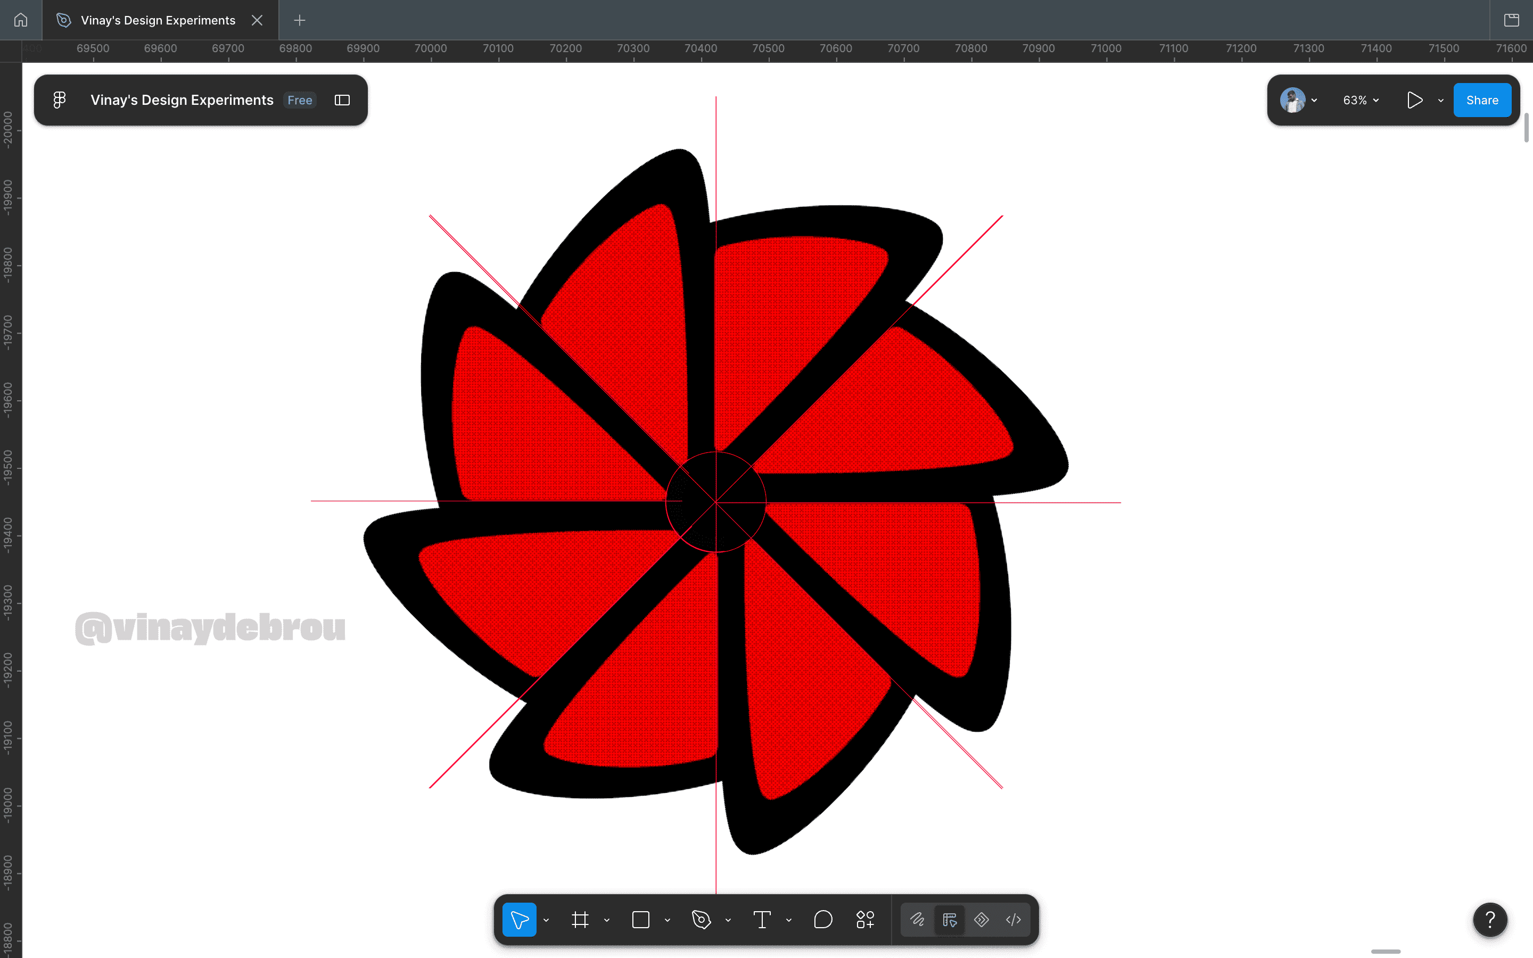This screenshot has height=958, width=1533.
Task: Switch to Dev Mode code toggle
Action: click(1013, 919)
